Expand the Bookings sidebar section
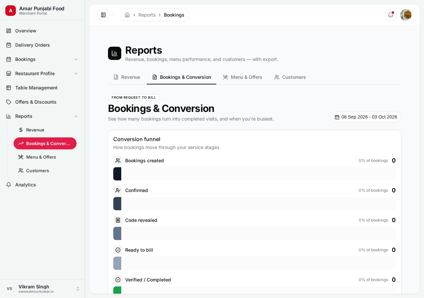The width and height of the screenshot is (424, 298). 42,59
